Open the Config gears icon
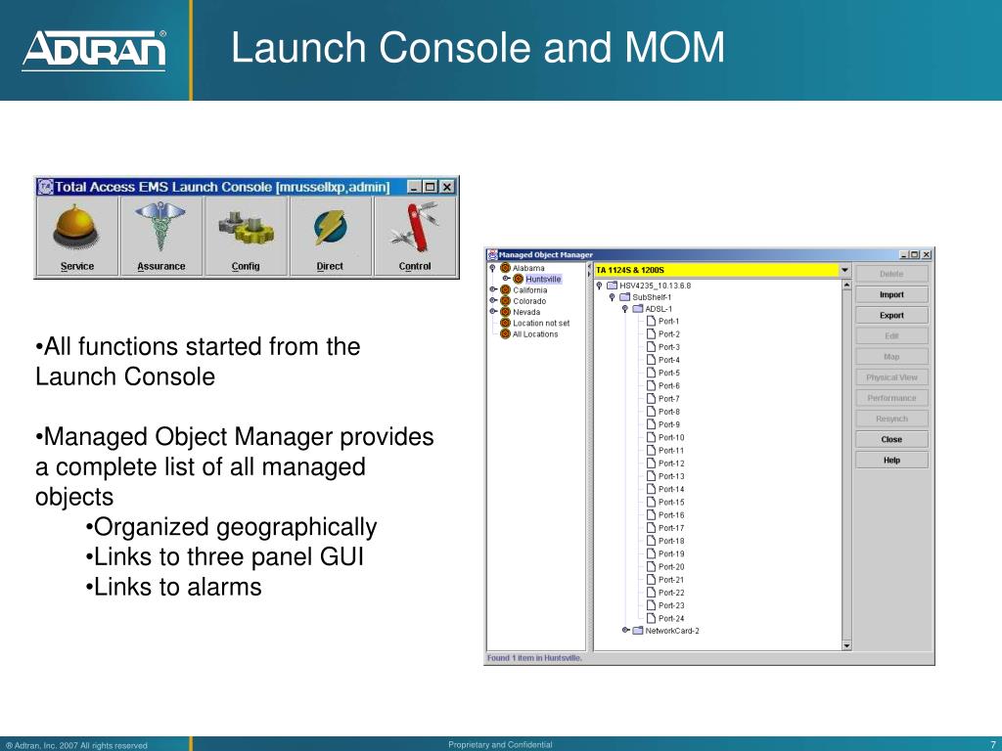1002x751 pixels. [246, 237]
